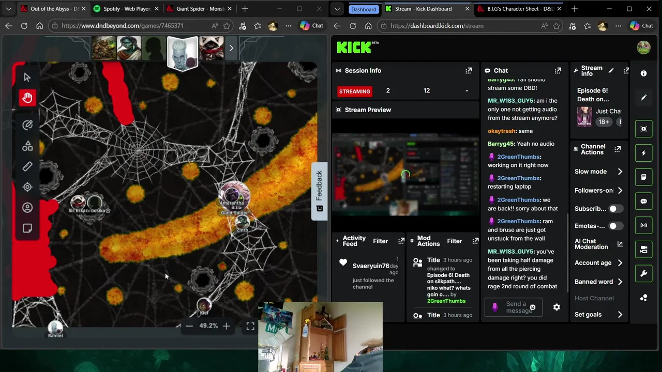Open Kick profile avatar menu
This screenshot has width=662, height=372.
tap(643, 48)
